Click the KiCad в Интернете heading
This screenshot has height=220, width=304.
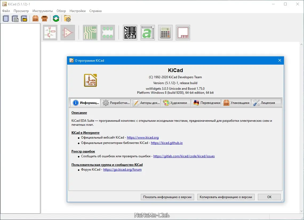85,133
